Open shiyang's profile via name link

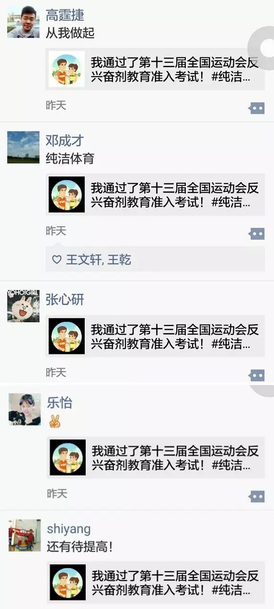click(x=68, y=529)
